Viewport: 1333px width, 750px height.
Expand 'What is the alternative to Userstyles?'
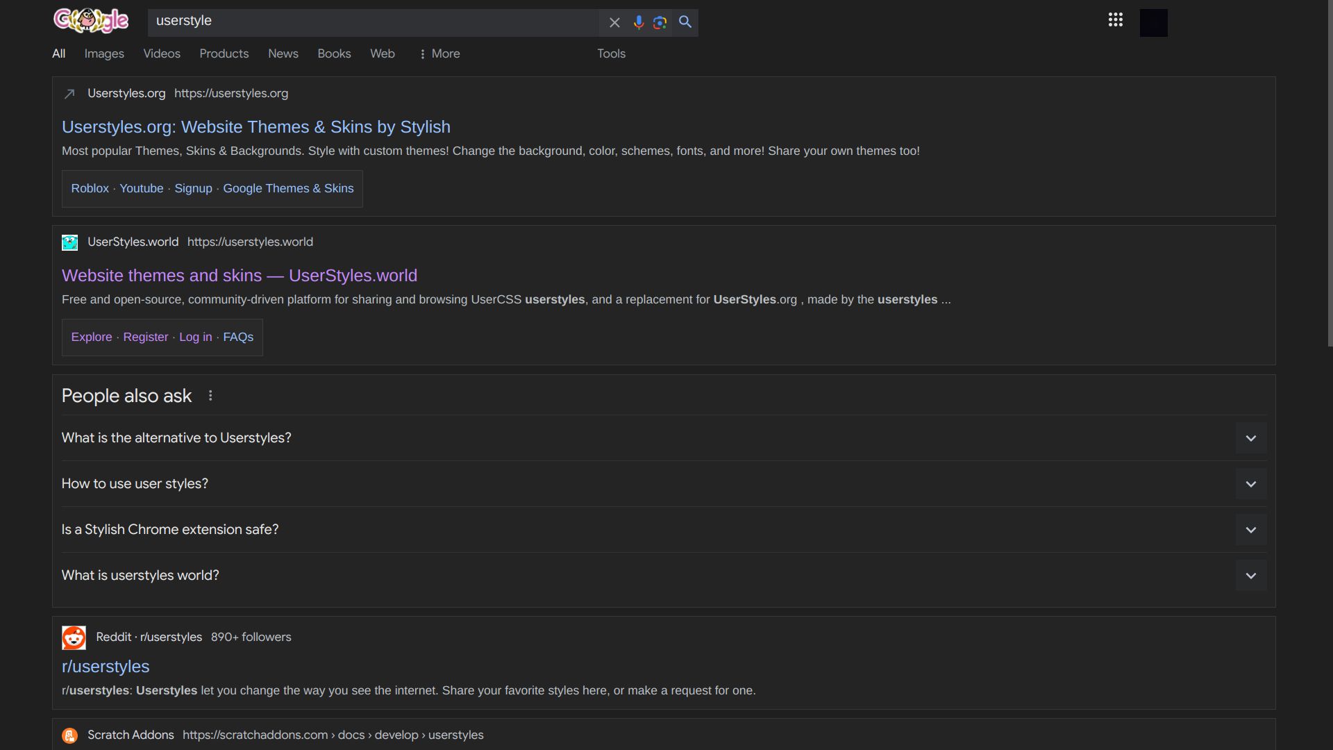[664, 438]
